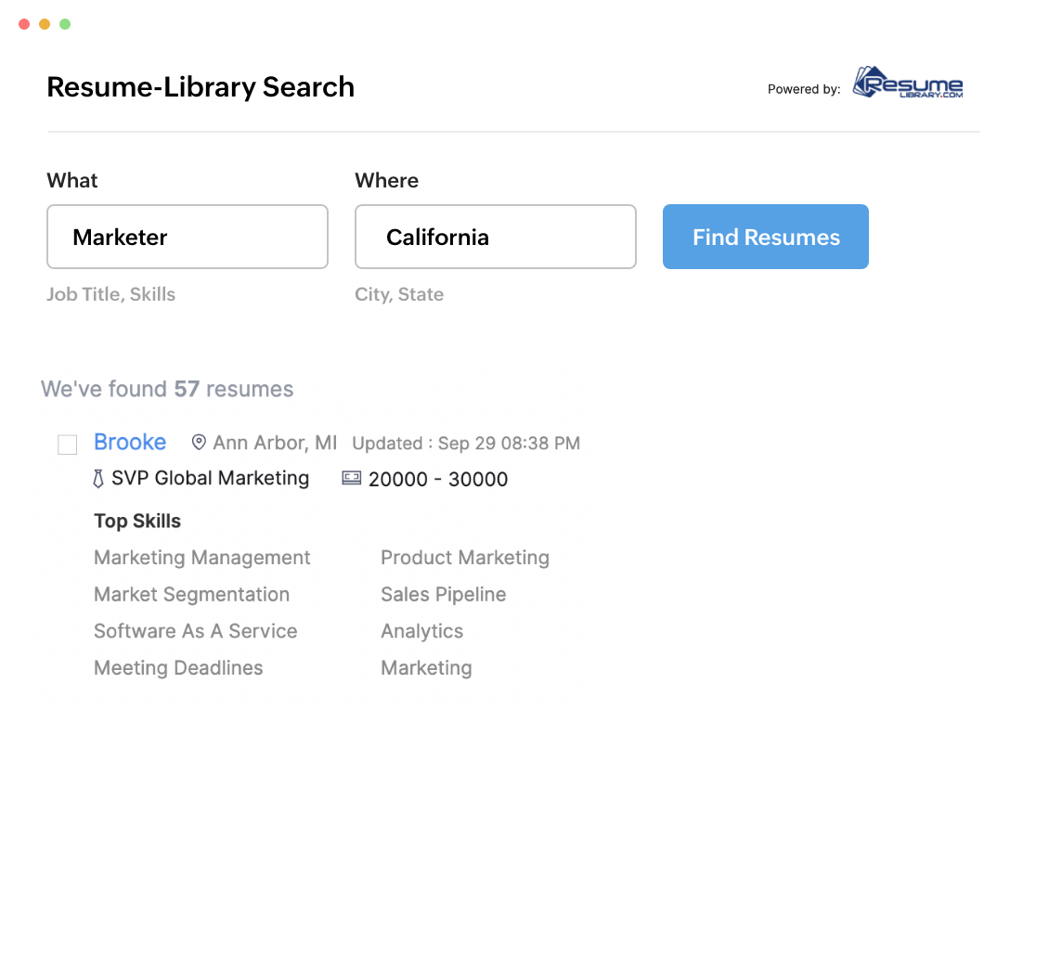Click the Market Segmentation skill
This screenshot has width=1049, height=980.
click(x=192, y=594)
